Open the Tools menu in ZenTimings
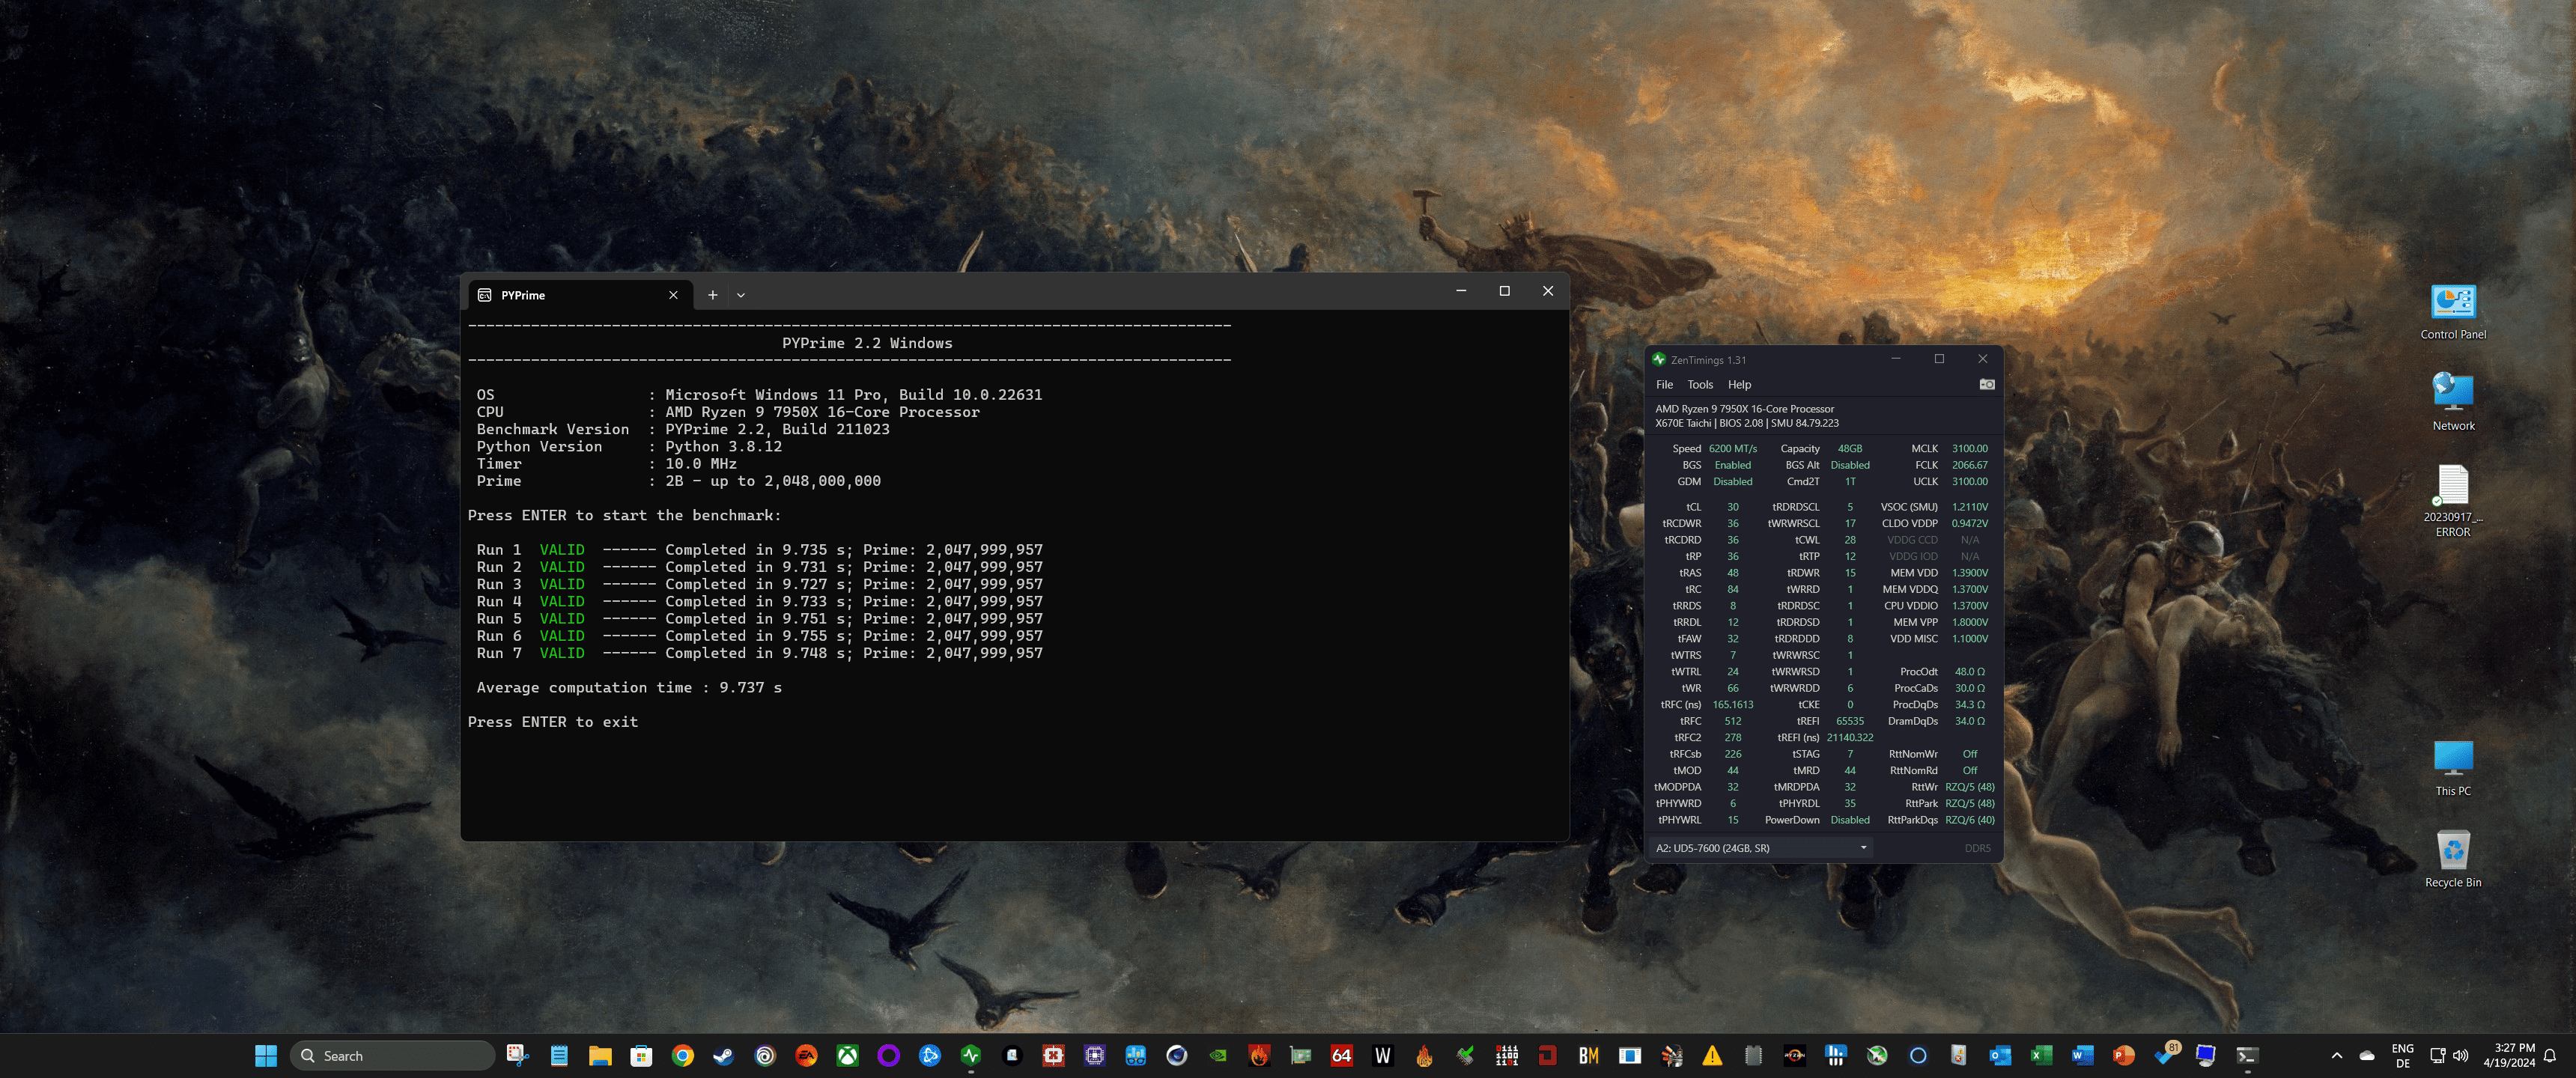This screenshot has width=2576, height=1078. pyautogui.click(x=1700, y=384)
